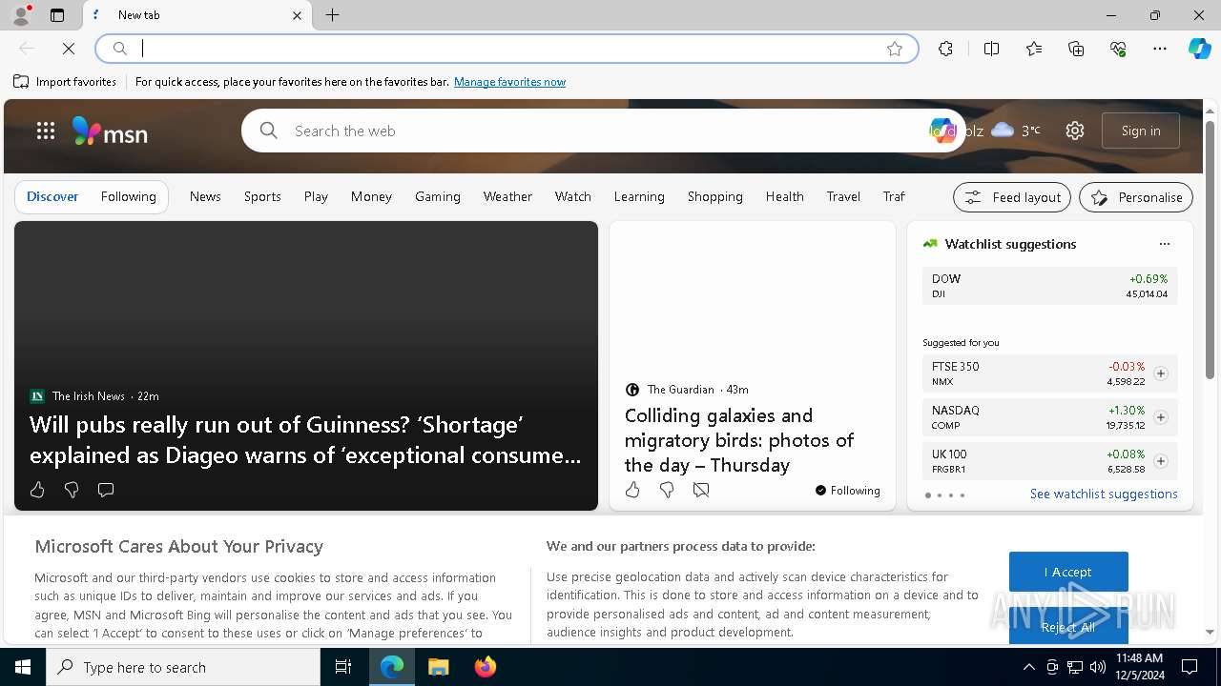The image size is (1221, 686).
Task: Open the Collections icon
Action: [x=1076, y=49]
